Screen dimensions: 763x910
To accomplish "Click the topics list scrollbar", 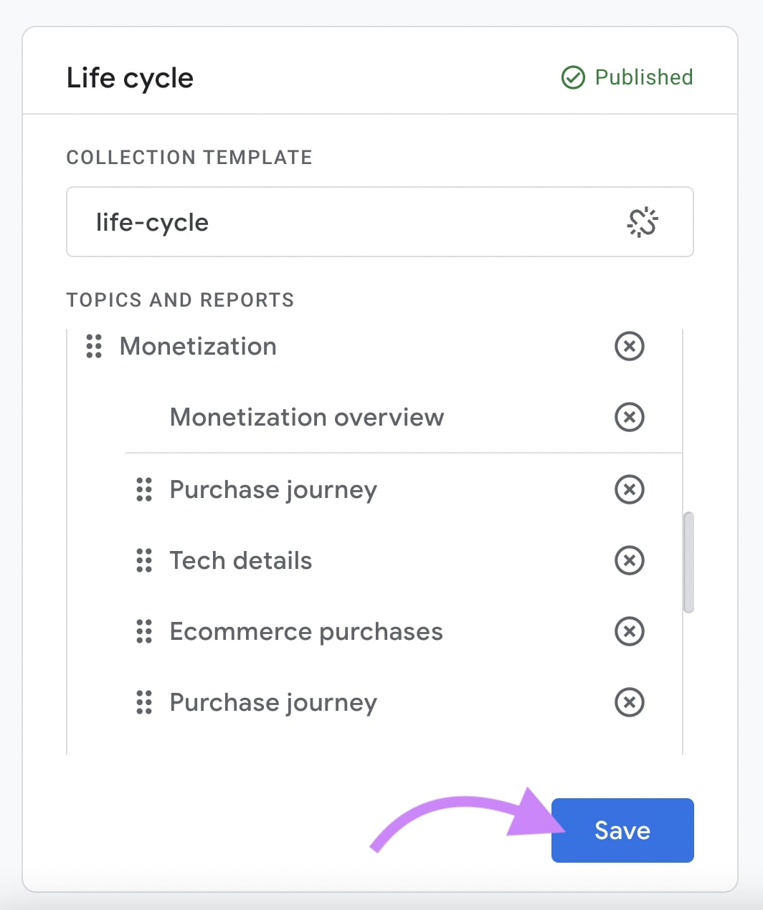I will coord(689,561).
